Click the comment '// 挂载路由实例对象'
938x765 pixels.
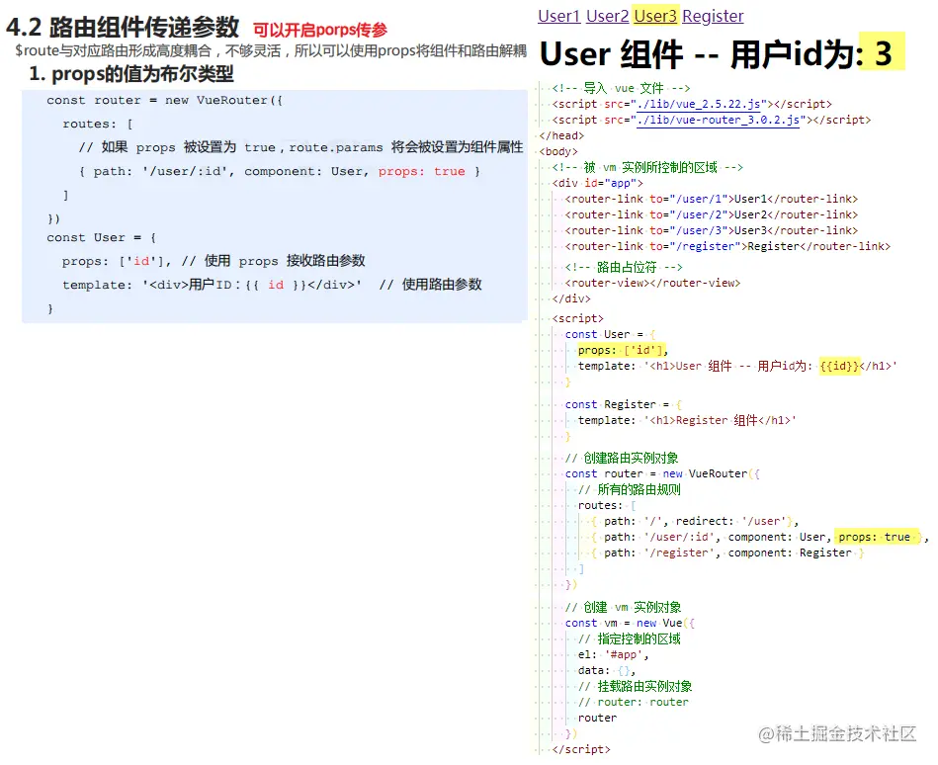635,687
